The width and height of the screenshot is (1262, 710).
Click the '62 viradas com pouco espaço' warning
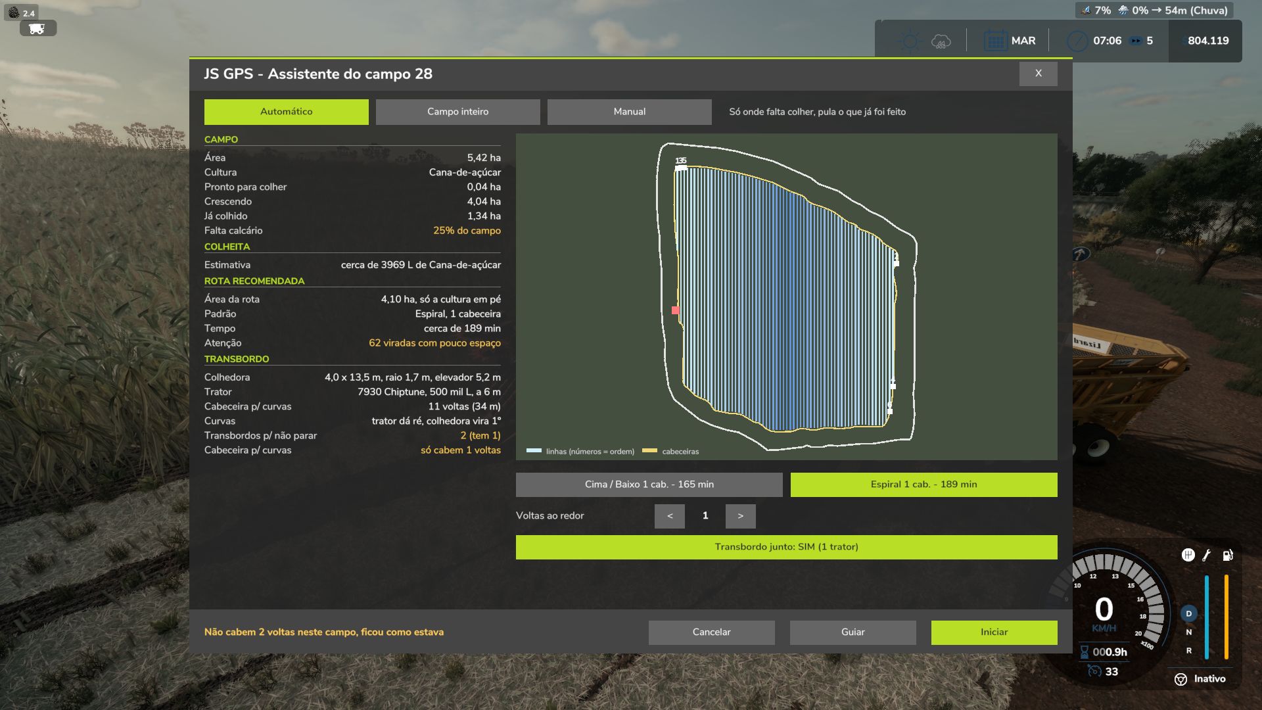(x=434, y=343)
